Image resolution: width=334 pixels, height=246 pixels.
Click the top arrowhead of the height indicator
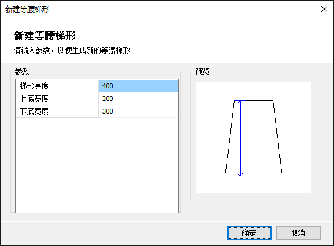click(241, 102)
